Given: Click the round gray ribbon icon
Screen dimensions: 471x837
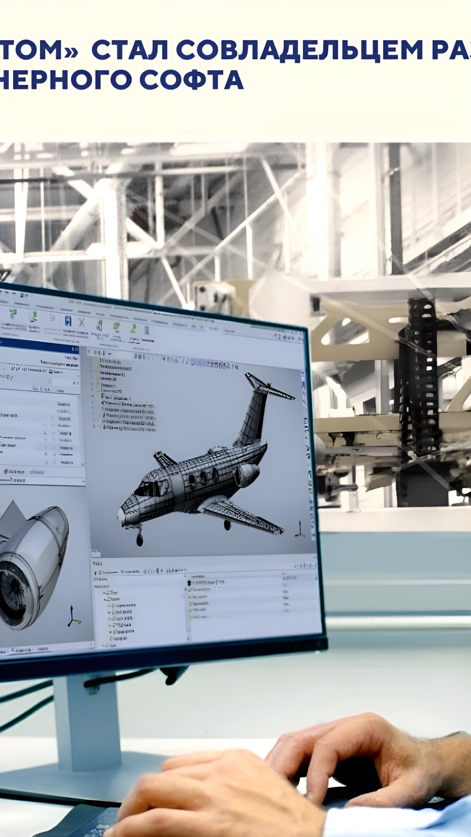Looking at the screenshot, I should [52, 318].
